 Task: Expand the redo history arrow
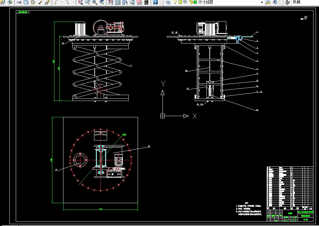(x=73, y=2)
